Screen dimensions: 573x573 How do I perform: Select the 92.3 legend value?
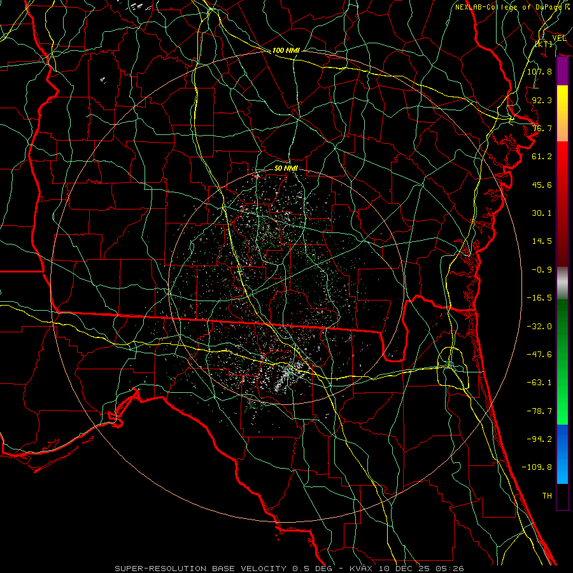(x=542, y=100)
